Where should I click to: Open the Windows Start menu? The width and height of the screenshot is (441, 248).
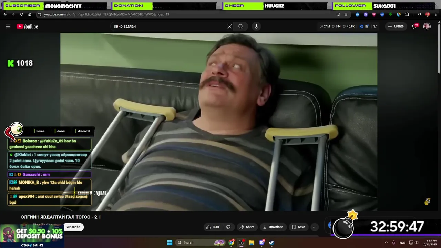[170, 242]
